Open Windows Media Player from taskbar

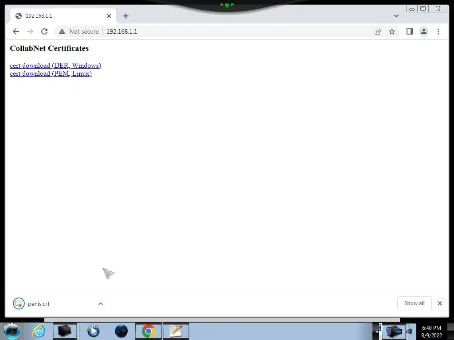coord(93,331)
